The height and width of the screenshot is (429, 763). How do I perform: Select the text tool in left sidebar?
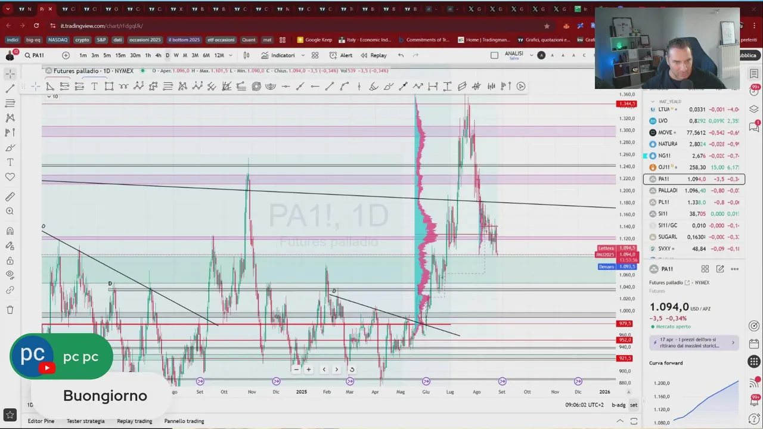coord(10,162)
